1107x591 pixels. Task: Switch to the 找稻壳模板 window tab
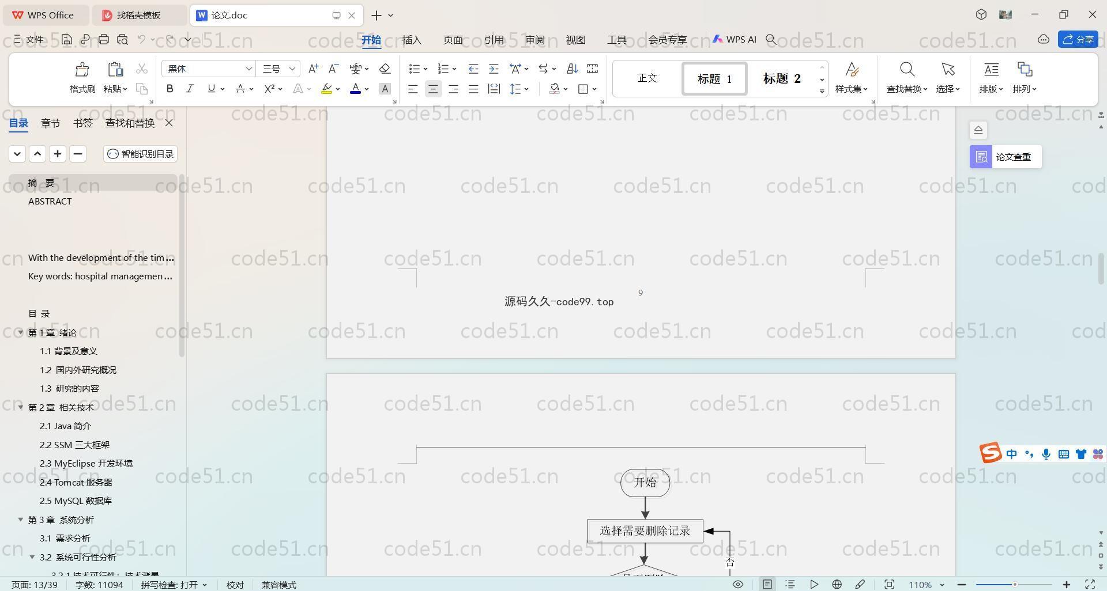pos(140,15)
